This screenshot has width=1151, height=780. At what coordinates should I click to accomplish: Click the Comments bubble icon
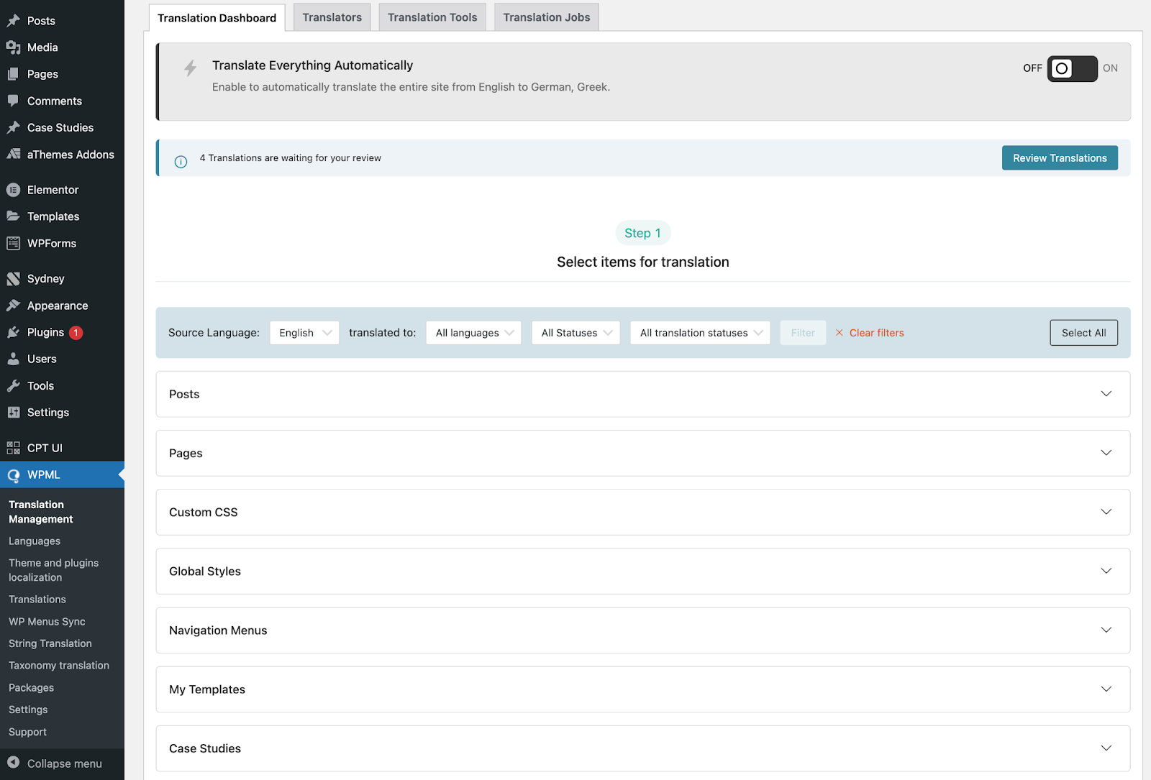[x=13, y=101]
